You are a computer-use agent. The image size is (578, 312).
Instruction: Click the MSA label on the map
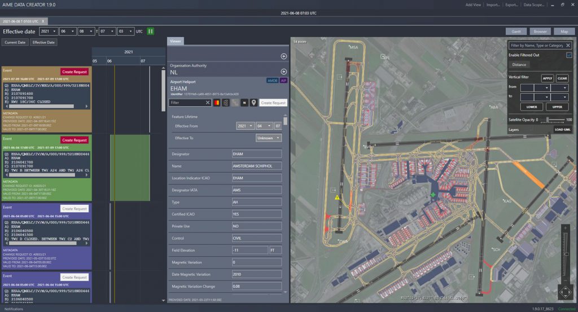[x=353, y=47]
